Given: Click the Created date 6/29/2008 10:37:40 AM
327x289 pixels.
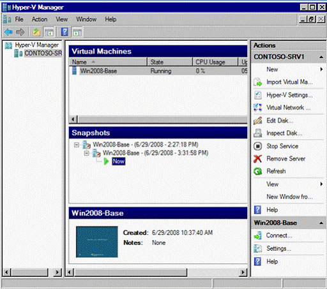Looking at the screenshot, I should [182, 233].
